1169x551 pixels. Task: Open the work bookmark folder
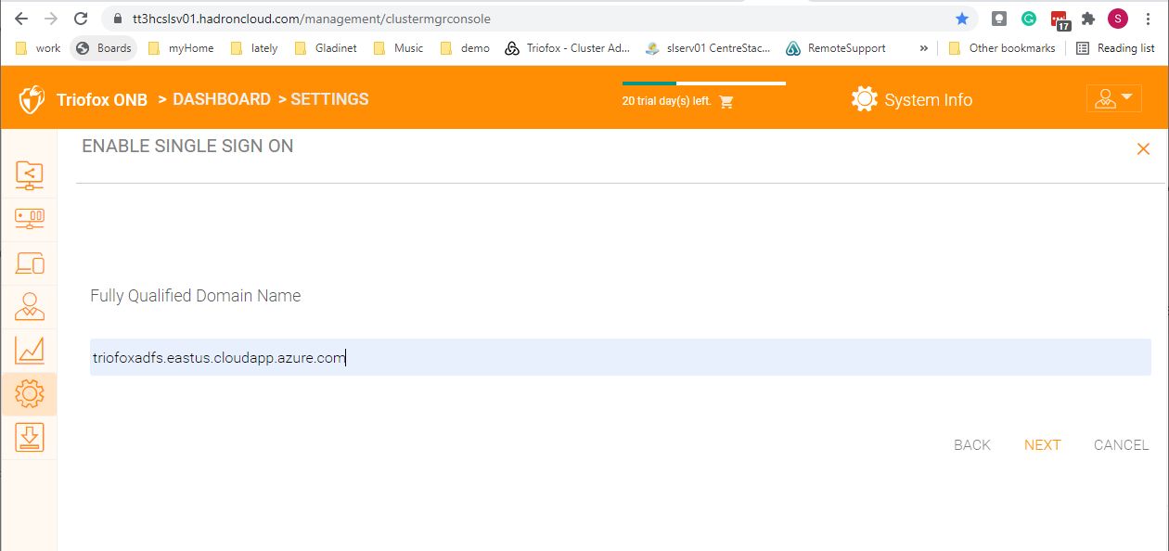tap(37, 48)
